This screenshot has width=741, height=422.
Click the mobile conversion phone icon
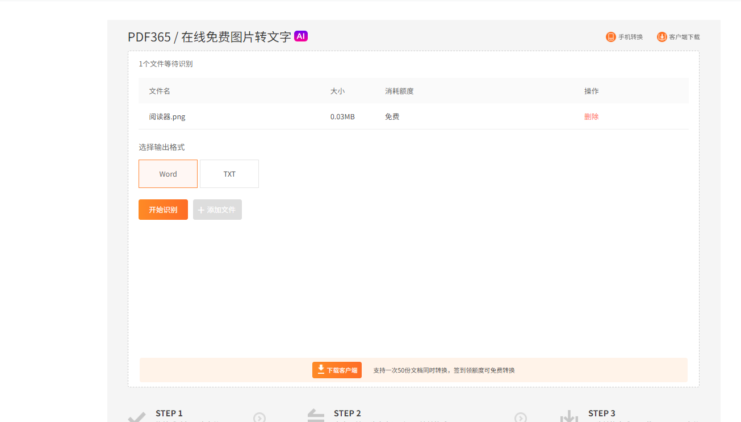(x=611, y=37)
